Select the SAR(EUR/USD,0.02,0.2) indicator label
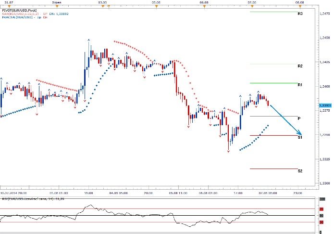This screenshot has height=234, width=334. pos(20,14)
